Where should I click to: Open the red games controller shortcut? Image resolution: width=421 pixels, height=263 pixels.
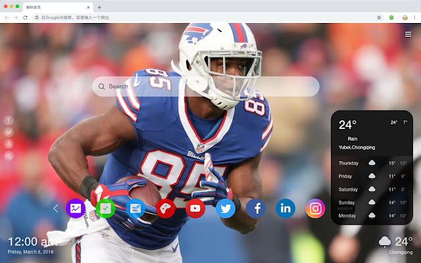coord(165,208)
